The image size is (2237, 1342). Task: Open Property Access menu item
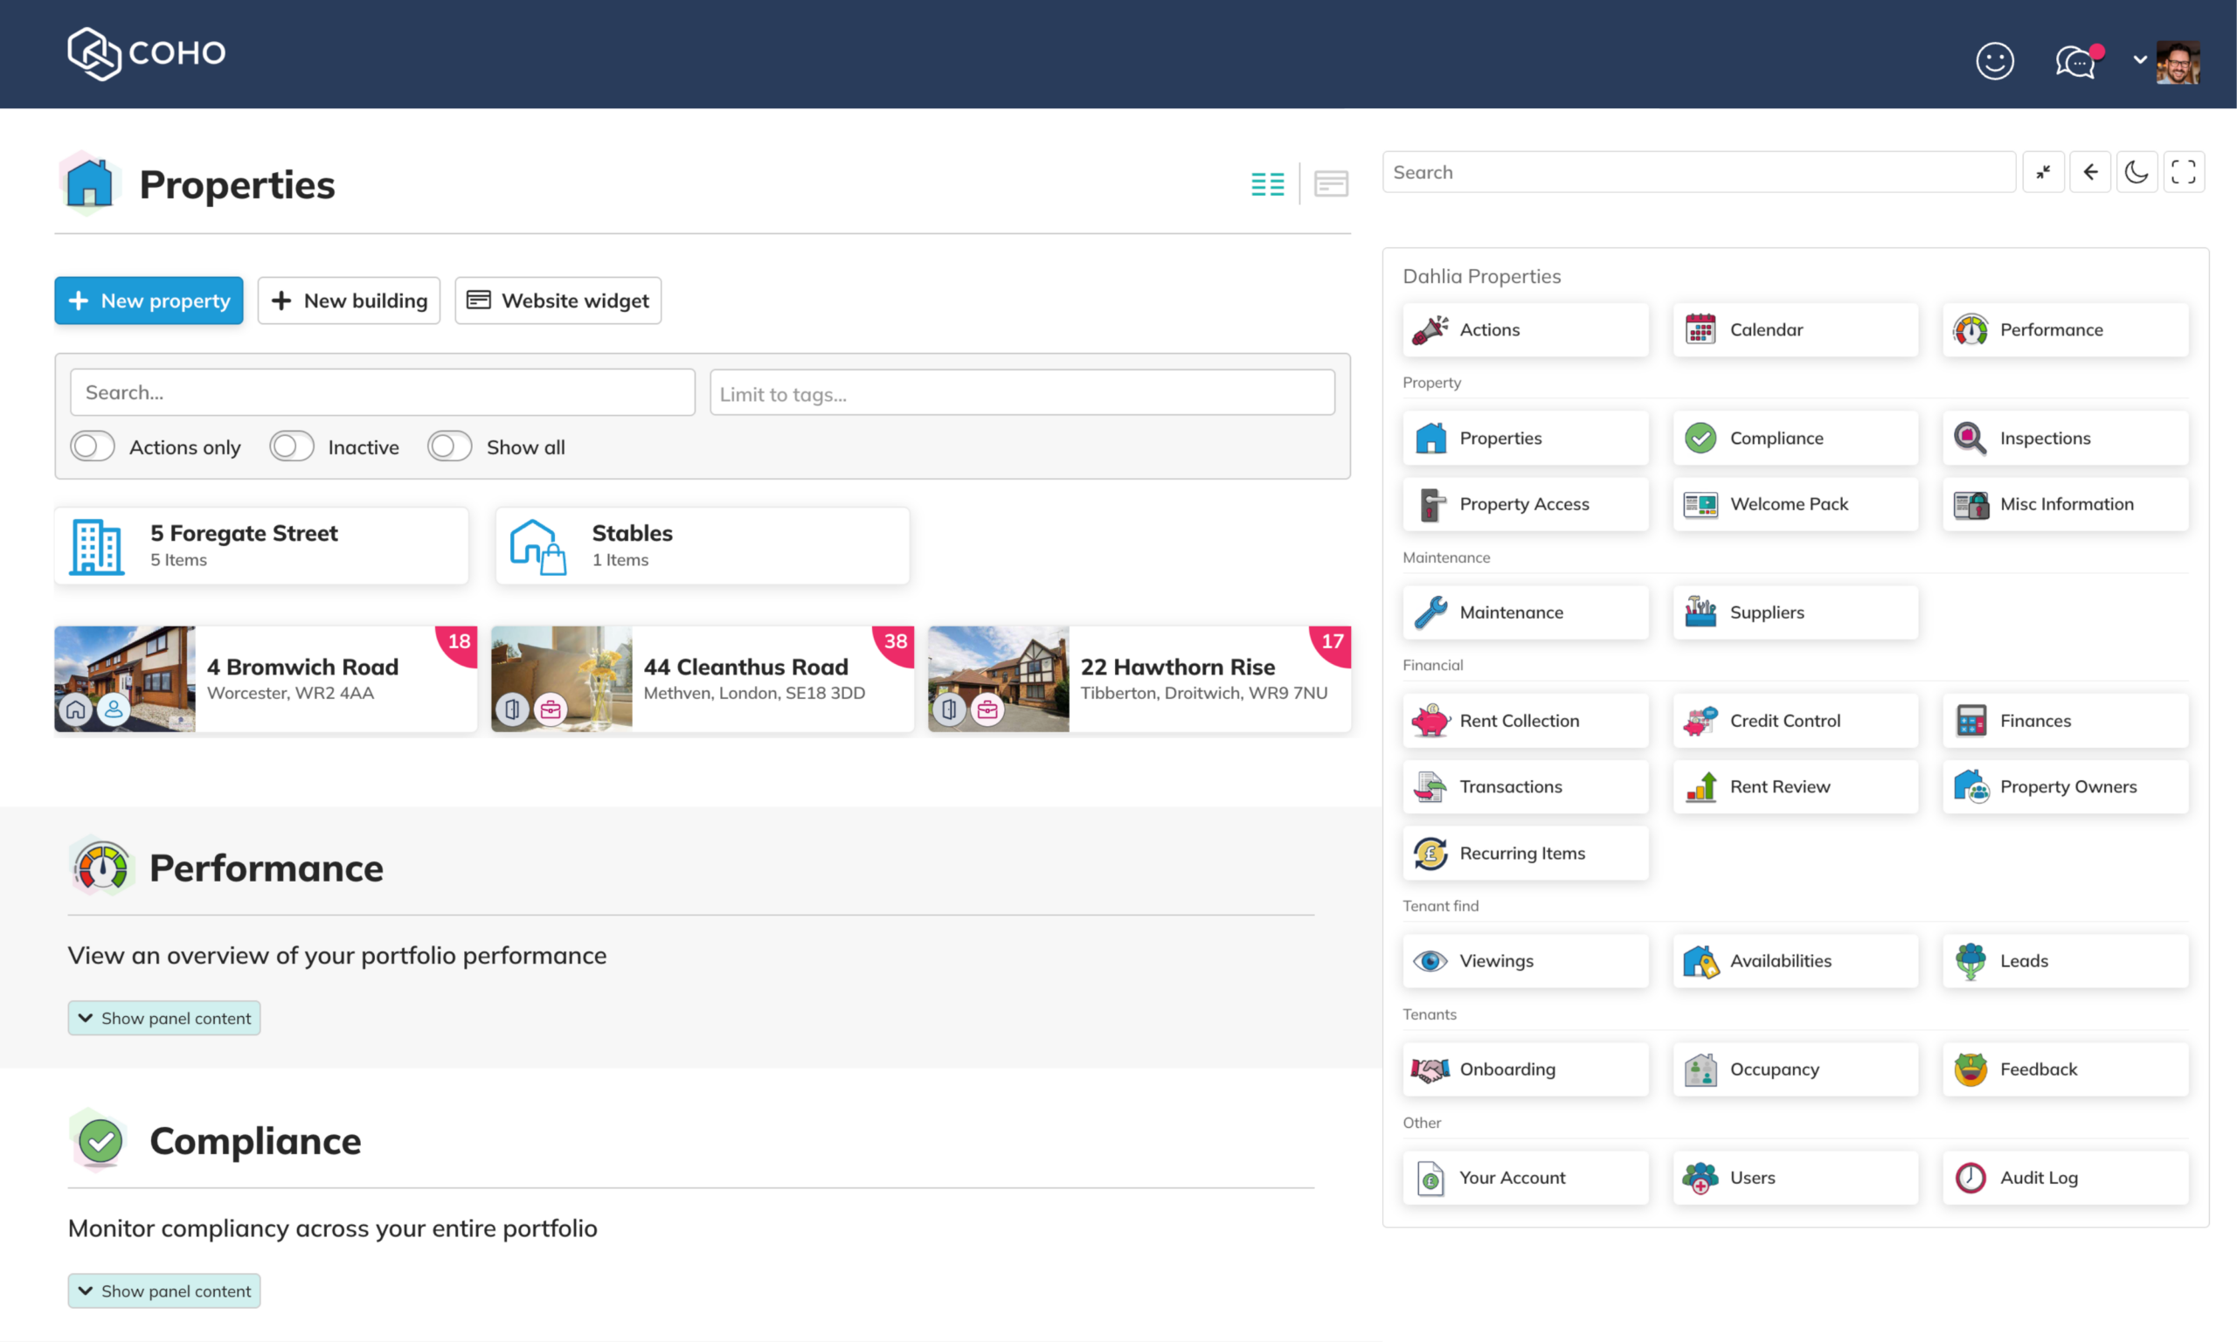(x=1526, y=505)
